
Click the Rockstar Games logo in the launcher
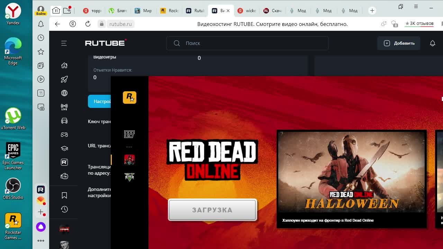point(129,98)
